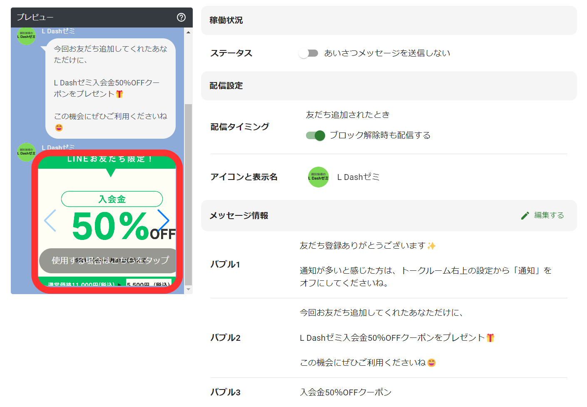Click the smiley emoji in the chat bubble
This screenshot has width=587, height=407.
click(59, 127)
